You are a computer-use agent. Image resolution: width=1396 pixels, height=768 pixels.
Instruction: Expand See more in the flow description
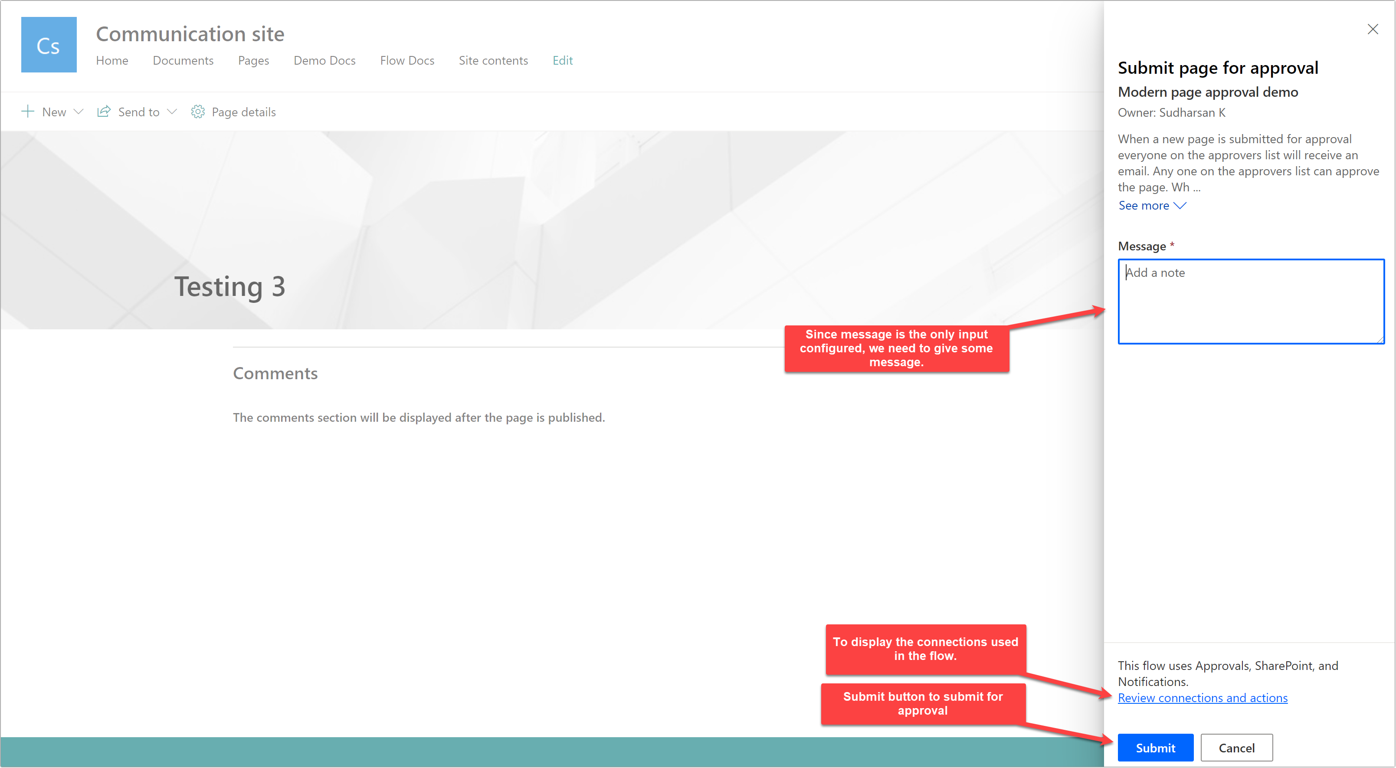pos(1152,205)
